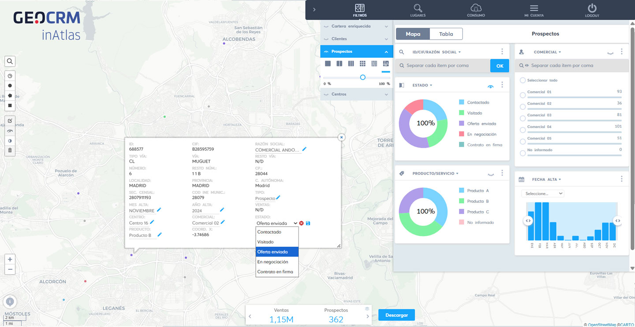The height and width of the screenshot is (327, 635).
Task: Choose En negociación from Estado list
Action: 277,262
